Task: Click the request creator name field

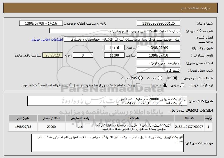Action: pyautogui.click(x=122, y=39)
